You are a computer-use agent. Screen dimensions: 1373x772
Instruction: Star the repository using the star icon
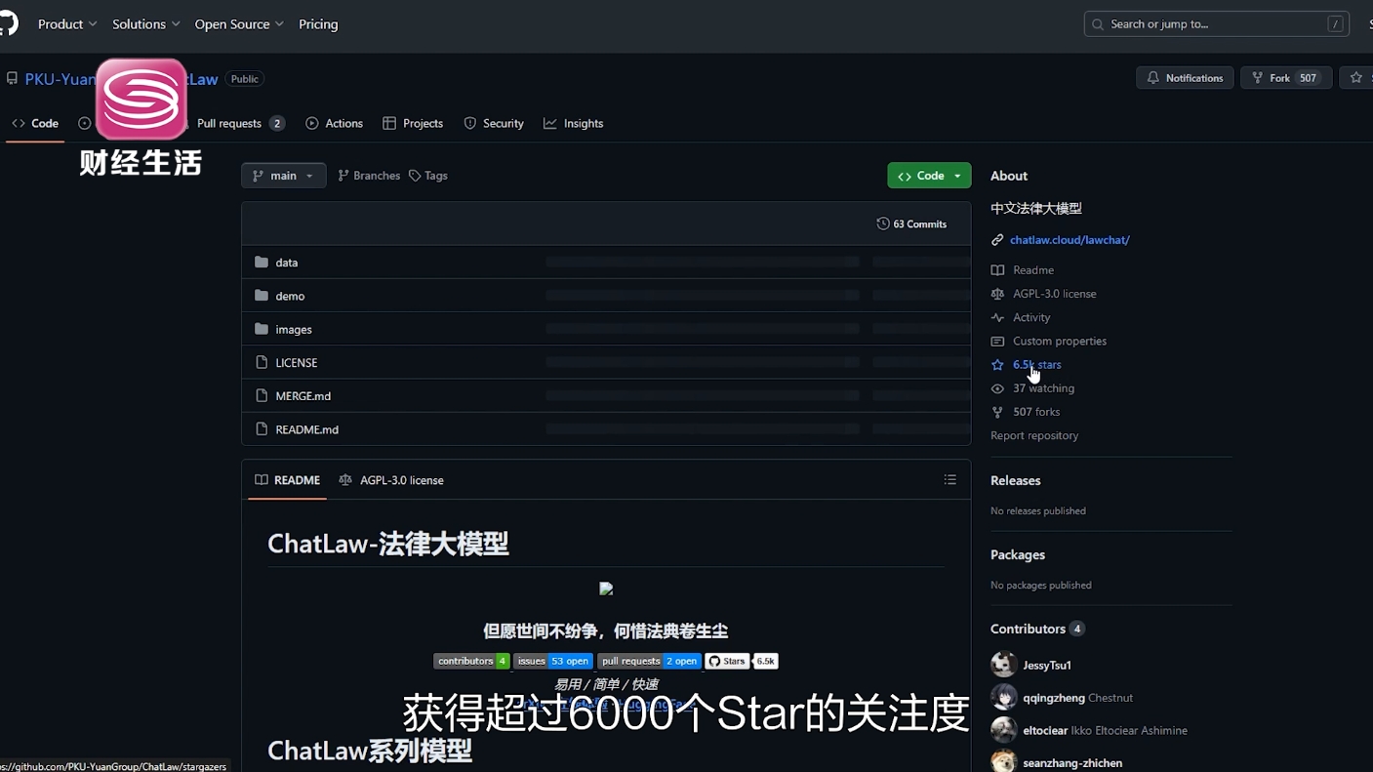[1355, 78]
